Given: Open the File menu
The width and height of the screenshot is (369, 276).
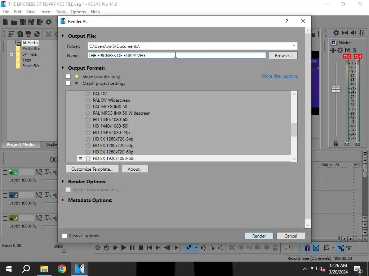Looking at the screenshot, I should [x=6, y=12].
